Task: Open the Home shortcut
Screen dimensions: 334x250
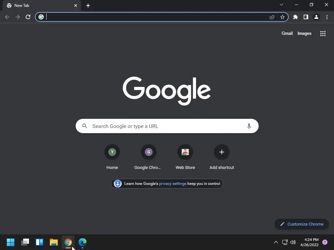Action: point(112,157)
